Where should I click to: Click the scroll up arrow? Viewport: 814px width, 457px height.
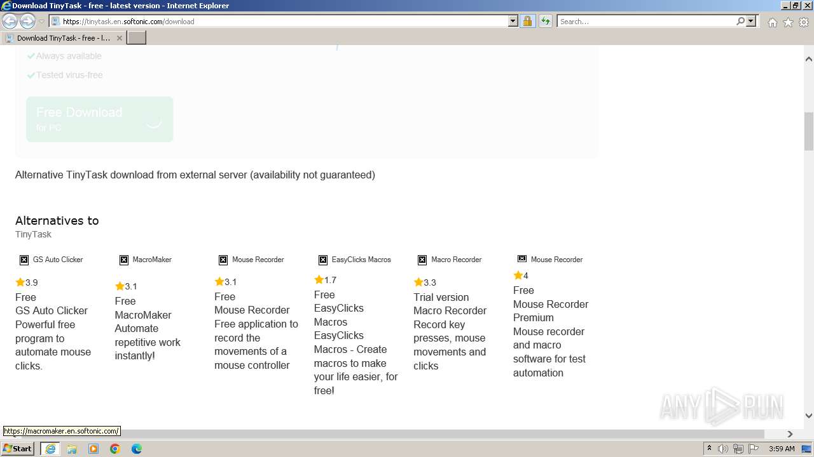click(x=808, y=59)
